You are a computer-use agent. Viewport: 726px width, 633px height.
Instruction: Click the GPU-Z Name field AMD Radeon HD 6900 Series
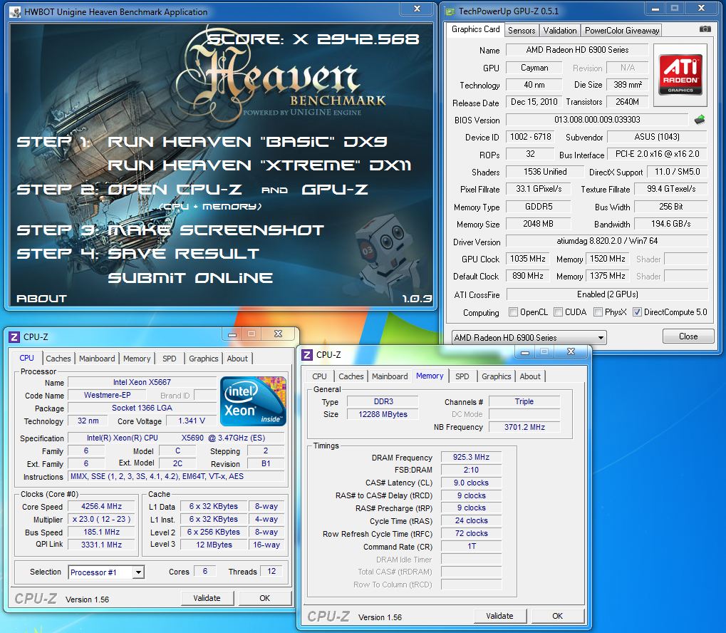(577, 50)
